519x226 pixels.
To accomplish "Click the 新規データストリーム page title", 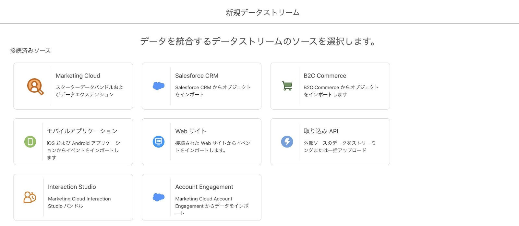I will [262, 12].
